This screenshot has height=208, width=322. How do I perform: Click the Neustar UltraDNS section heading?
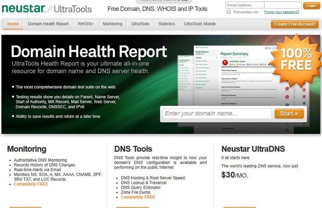(x=253, y=149)
